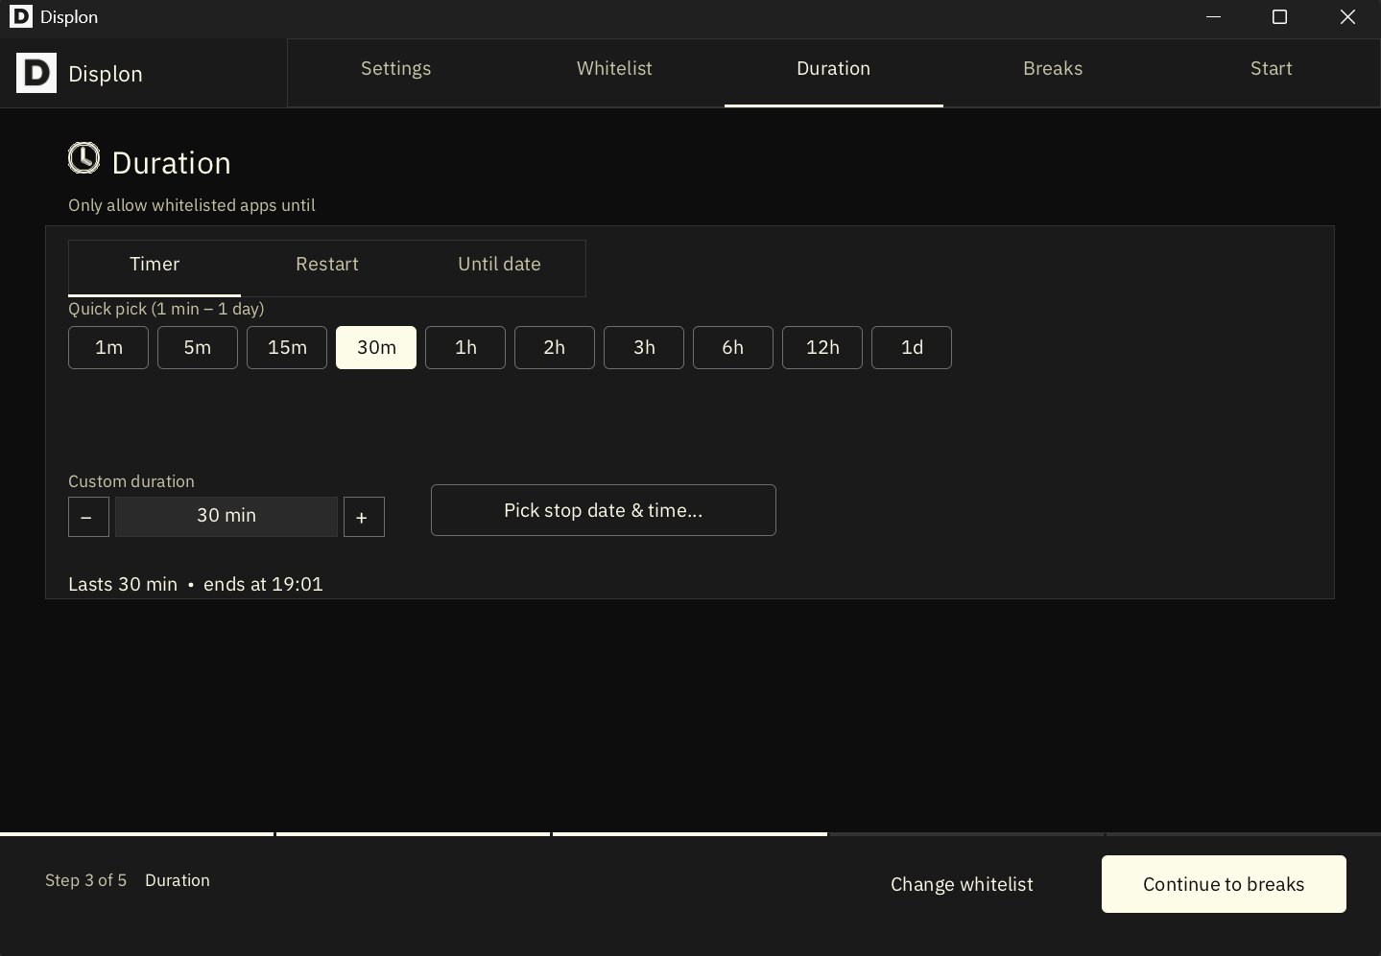
Task: Toggle the 30m quick pick
Action: point(376,347)
